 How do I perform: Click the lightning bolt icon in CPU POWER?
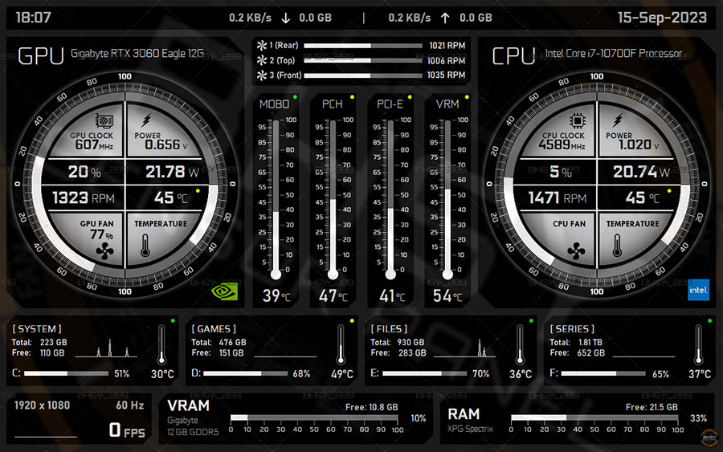618,120
